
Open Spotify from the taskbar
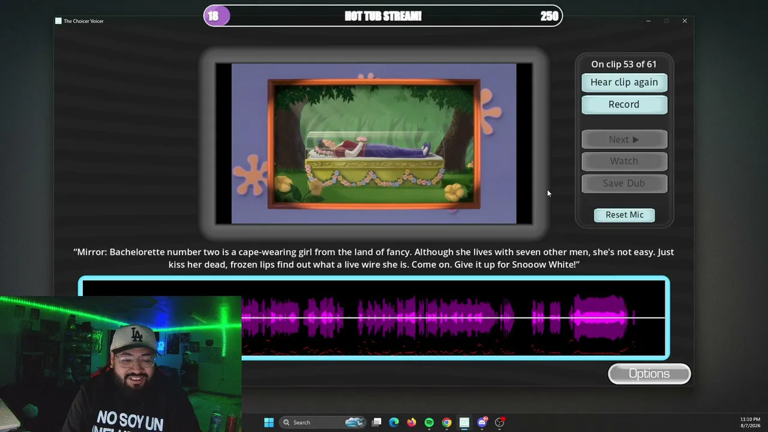429,422
